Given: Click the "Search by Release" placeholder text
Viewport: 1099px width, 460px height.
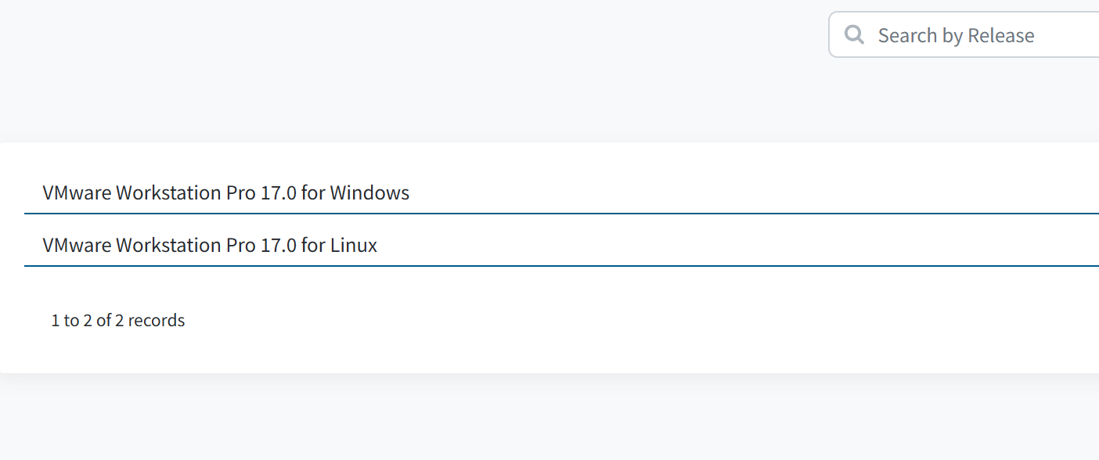Looking at the screenshot, I should pos(956,35).
